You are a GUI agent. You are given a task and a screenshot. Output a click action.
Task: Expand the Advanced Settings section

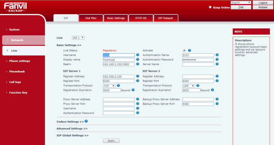72,129
